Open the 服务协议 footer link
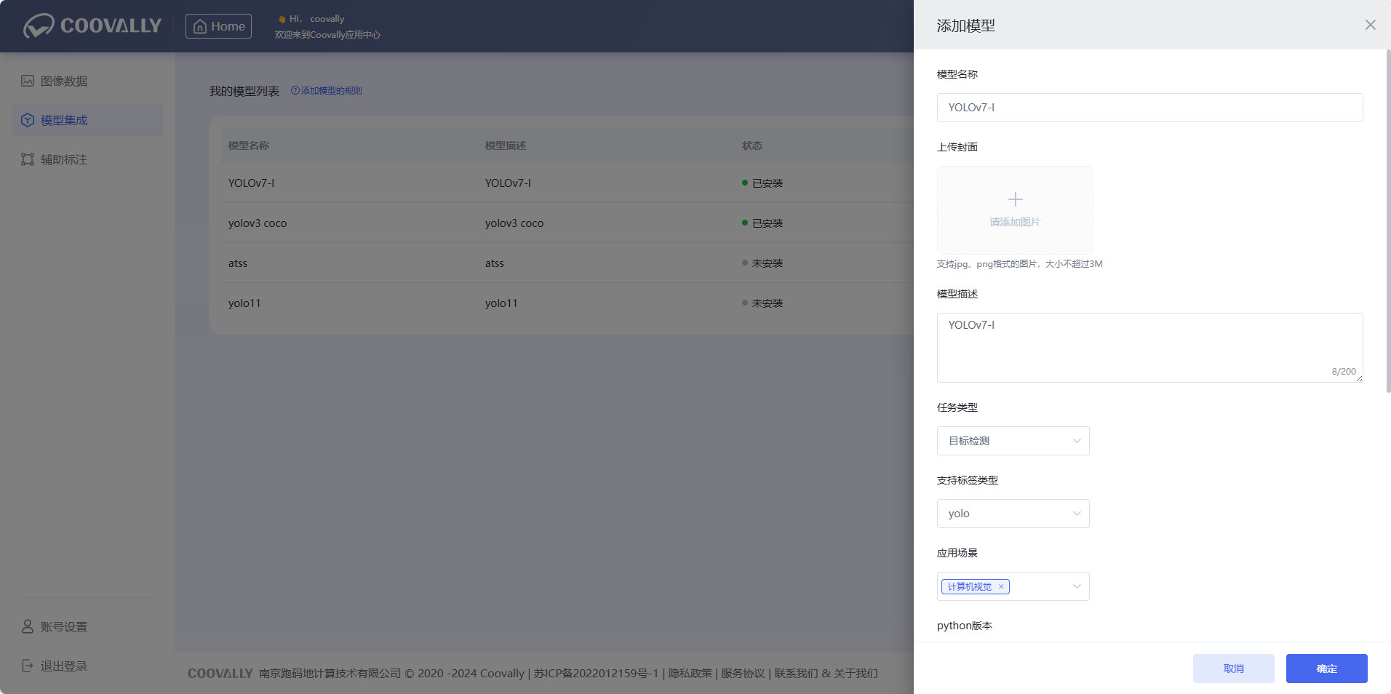1391x694 pixels. click(x=743, y=674)
